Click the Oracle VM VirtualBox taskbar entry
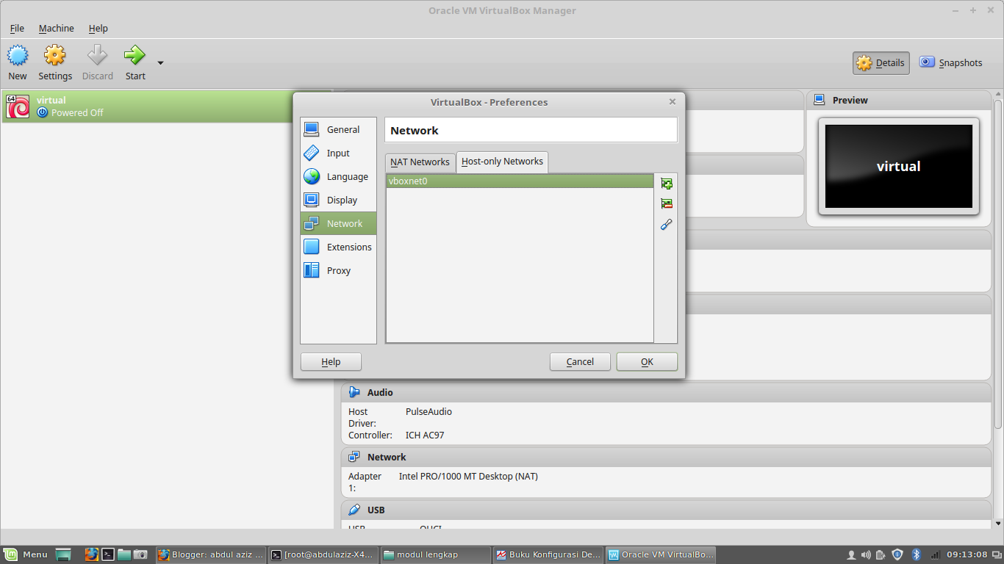The width and height of the screenshot is (1004, 564). 660,554
